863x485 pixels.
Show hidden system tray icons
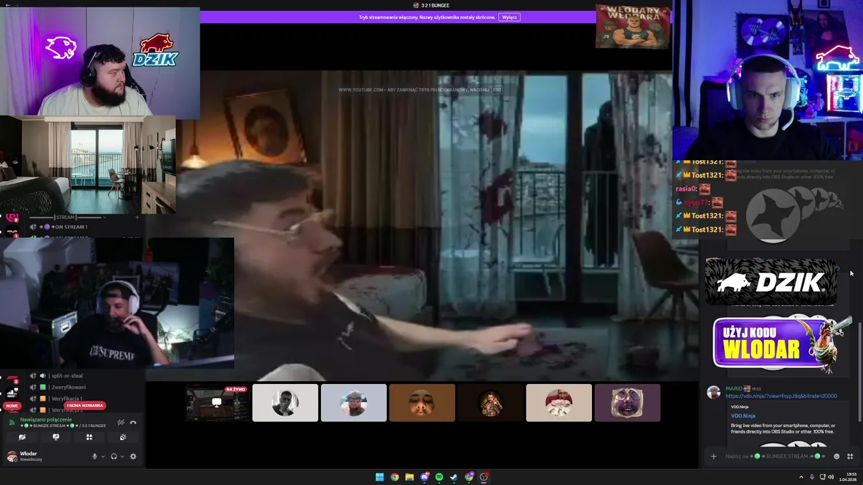point(801,477)
